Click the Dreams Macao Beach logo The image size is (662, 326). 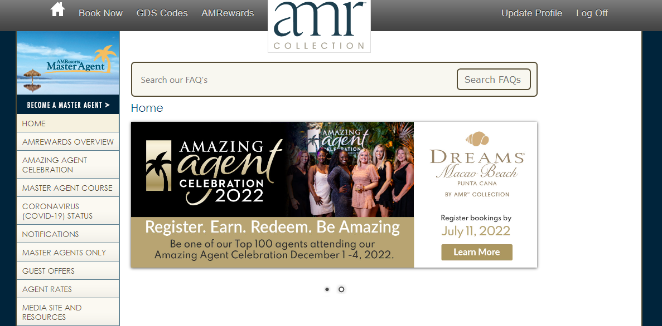point(477,164)
